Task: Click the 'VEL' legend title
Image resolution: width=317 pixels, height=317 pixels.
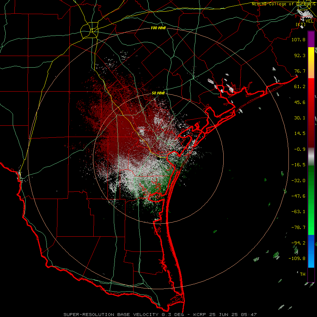Action: point(310,21)
